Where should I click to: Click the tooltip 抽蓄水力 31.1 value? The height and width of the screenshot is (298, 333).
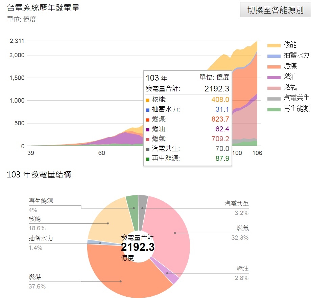click(x=222, y=109)
